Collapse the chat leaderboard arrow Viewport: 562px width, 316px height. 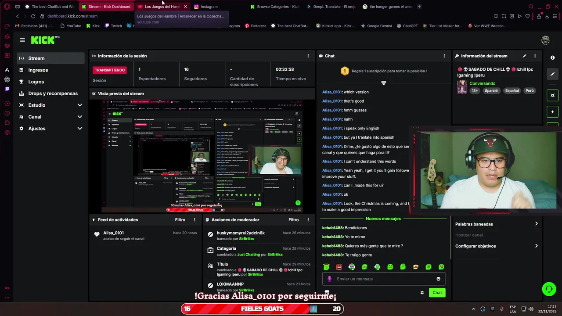coord(383,83)
